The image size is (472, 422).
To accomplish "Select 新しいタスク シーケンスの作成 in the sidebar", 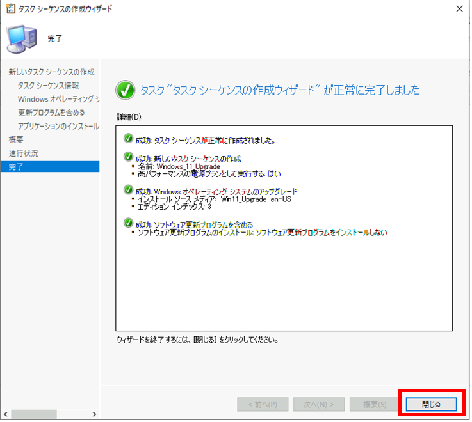I will [51, 72].
